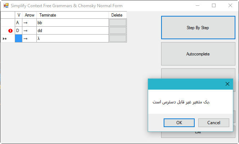Close the Persian message dialog with X
This screenshot has width=239, height=144.
click(x=227, y=84)
